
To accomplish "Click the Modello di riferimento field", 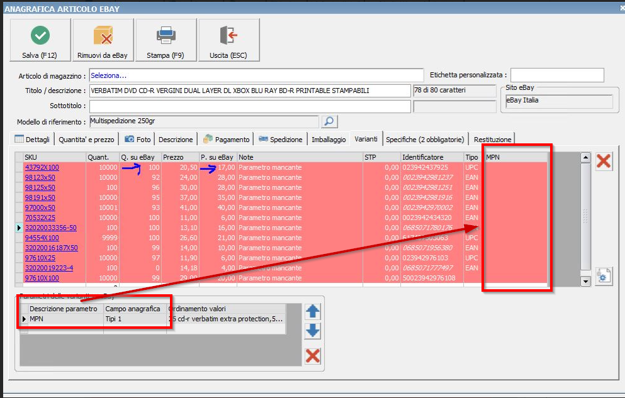I will click(204, 121).
